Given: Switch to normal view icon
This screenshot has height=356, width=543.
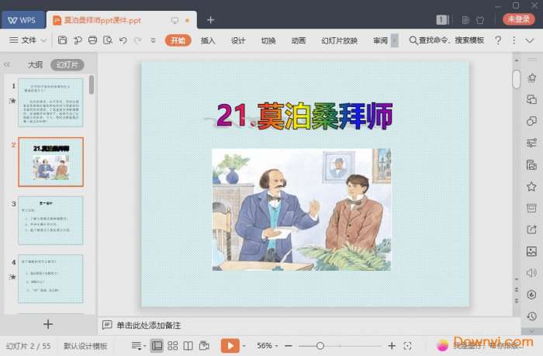Looking at the screenshot, I should [157, 346].
